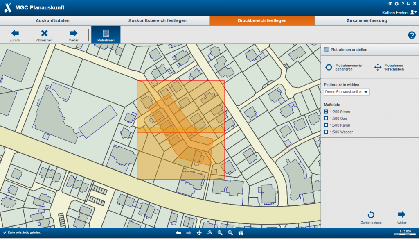Click the home icon in the bottom map toolbar

pos(241,233)
